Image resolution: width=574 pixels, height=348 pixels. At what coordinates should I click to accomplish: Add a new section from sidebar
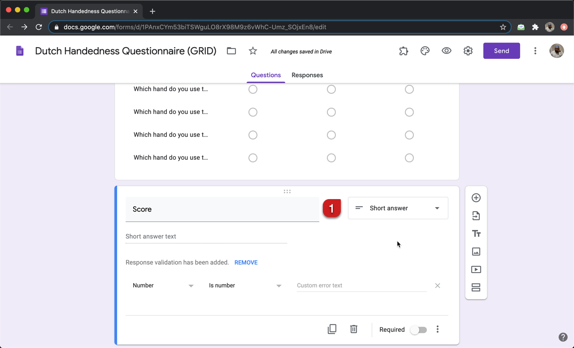coord(476,287)
